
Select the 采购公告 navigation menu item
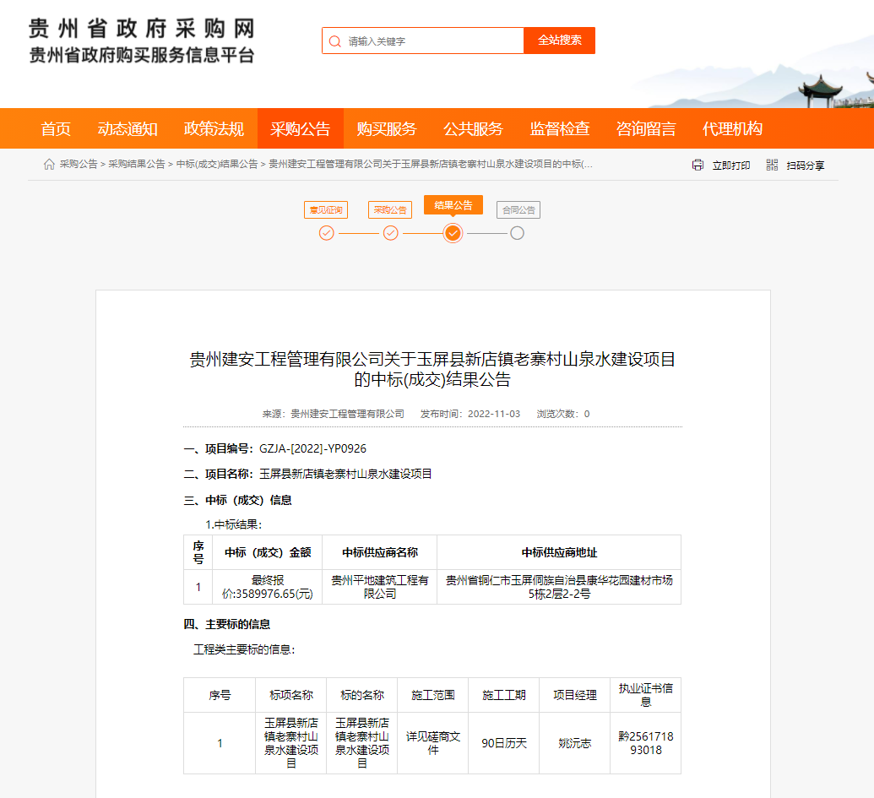click(x=301, y=128)
